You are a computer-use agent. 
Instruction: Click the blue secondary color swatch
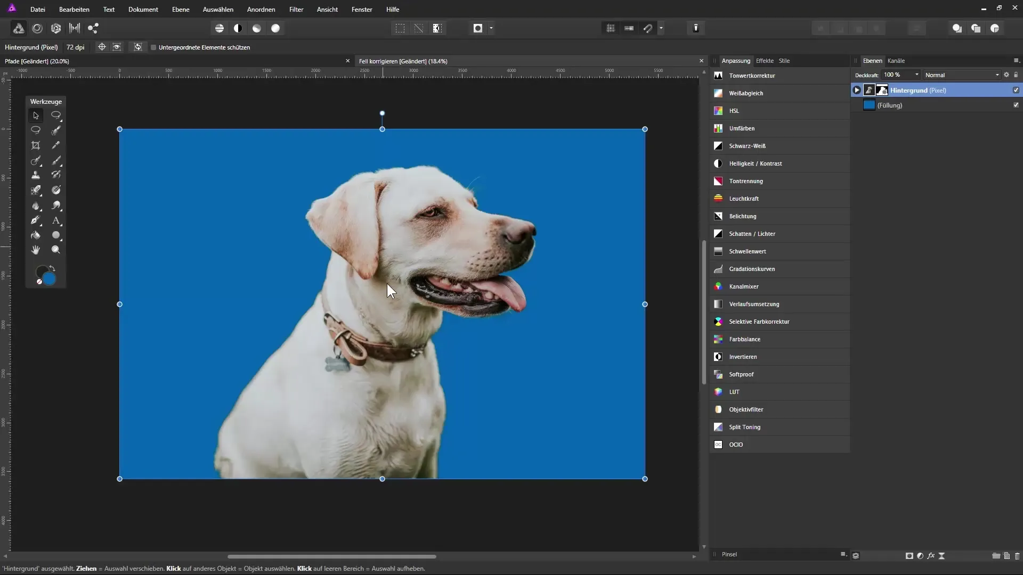coord(50,280)
